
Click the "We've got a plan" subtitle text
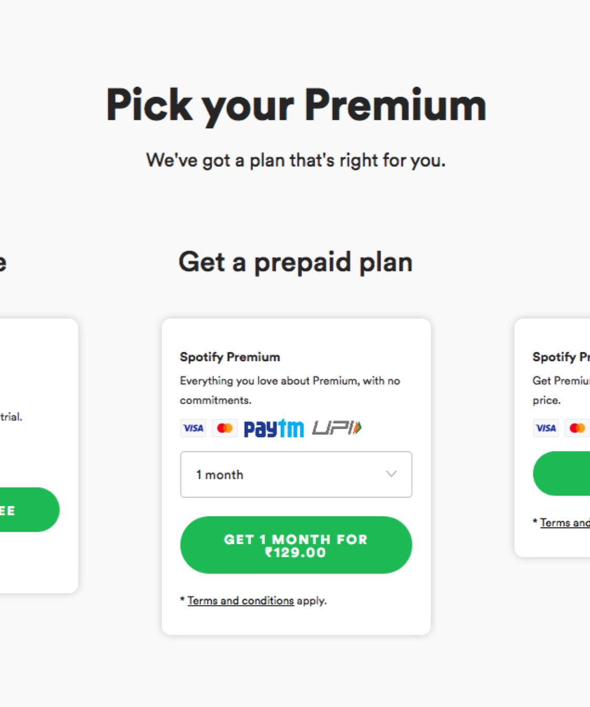[296, 160]
